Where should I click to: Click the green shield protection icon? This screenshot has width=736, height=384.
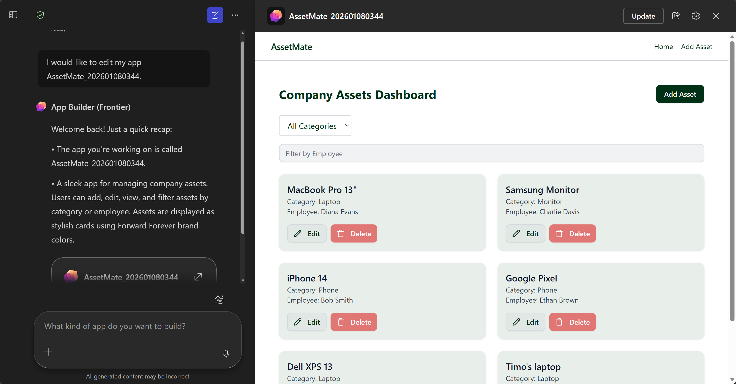40,15
